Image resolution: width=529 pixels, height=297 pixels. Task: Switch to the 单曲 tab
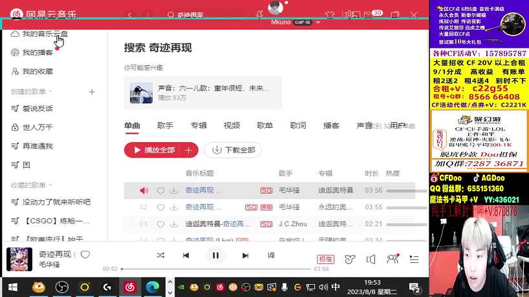point(132,126)
